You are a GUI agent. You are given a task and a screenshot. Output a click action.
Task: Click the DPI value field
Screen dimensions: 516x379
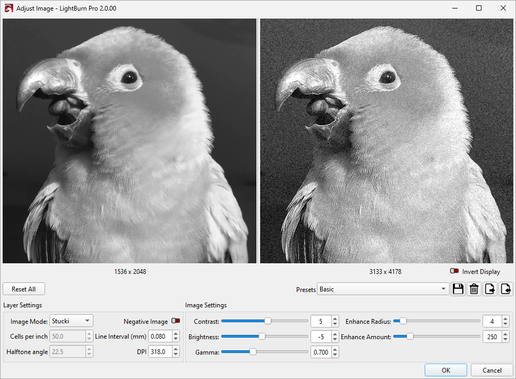[160, 352]
